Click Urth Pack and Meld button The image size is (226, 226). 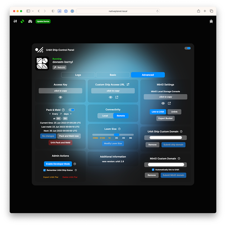pos(60,143)
